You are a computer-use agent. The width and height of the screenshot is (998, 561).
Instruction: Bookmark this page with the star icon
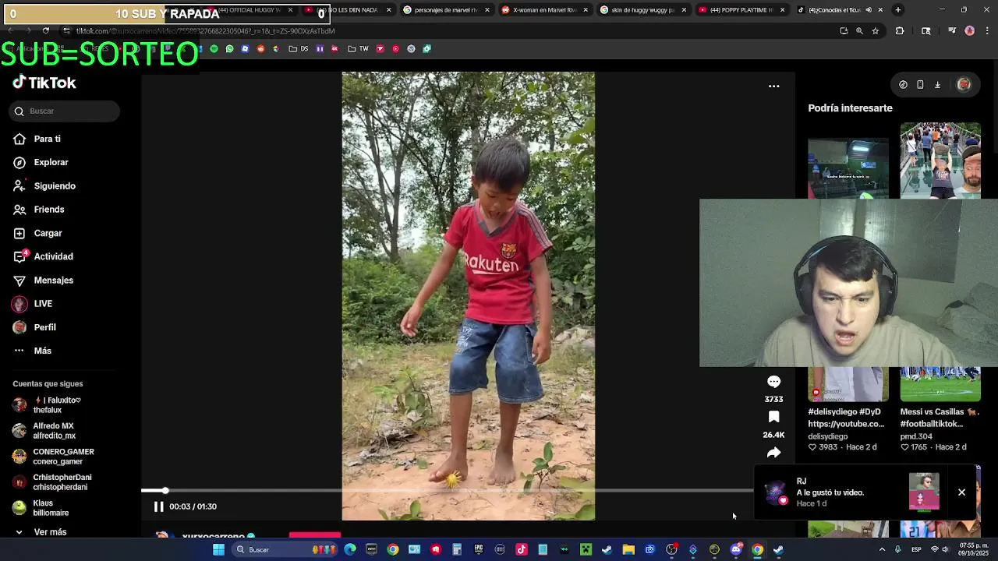pyautogui.click(x=876, y=31)
